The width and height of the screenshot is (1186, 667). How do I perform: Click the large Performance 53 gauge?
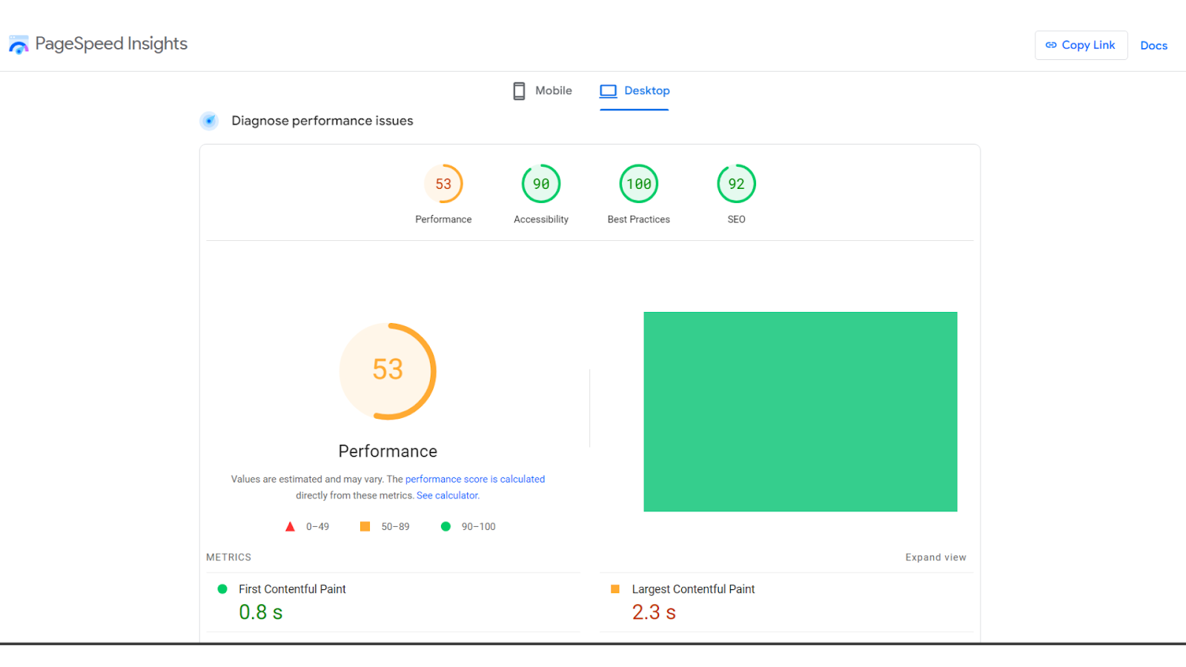[x=388, y=371]
